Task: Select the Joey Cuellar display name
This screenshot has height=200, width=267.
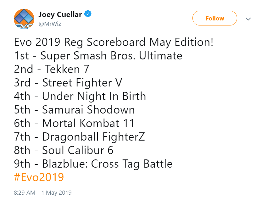Action: 60,14
